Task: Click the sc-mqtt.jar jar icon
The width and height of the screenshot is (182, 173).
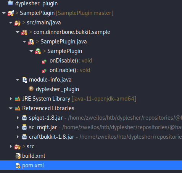Action: 24,127
